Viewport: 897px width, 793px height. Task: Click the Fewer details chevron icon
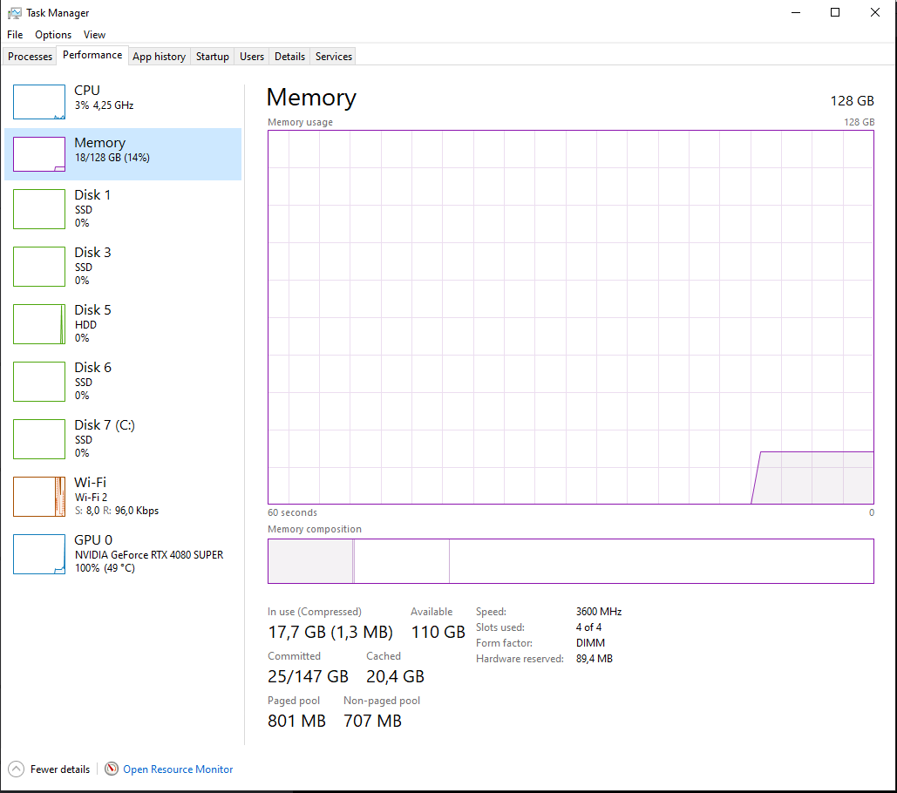coord(16,769)
